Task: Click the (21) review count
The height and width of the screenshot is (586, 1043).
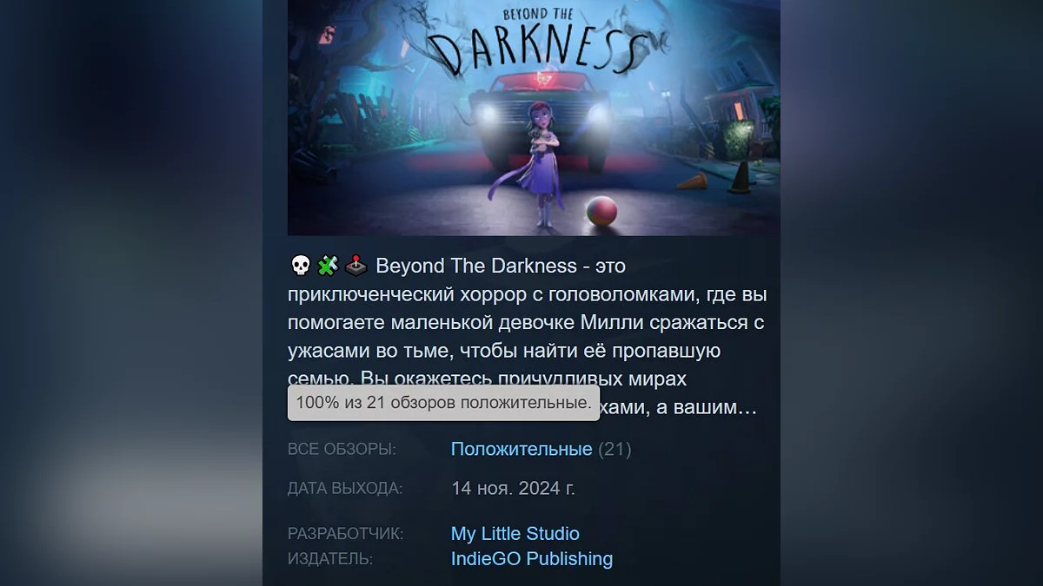Action: click(615, 450)
